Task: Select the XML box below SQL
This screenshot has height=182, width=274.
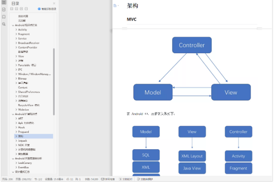Action: pyautogui.click(x=146, y=167)
